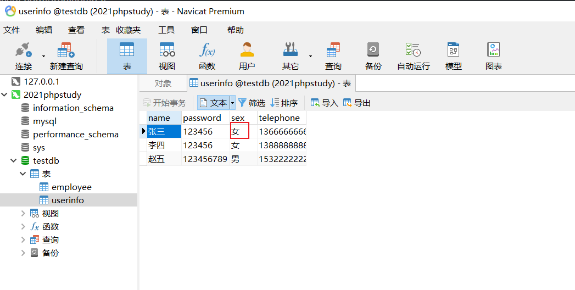Expand the 视图 tree node
Image resolution: width=575 pixels, height=290 pixels.
[x=23, y=213]
